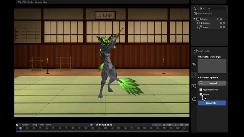This screenshot has width=244, height=137.
Task: Toggle Collection render camera icon
Action: 221,19
